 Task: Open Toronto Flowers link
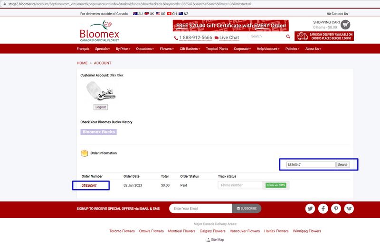122,231
